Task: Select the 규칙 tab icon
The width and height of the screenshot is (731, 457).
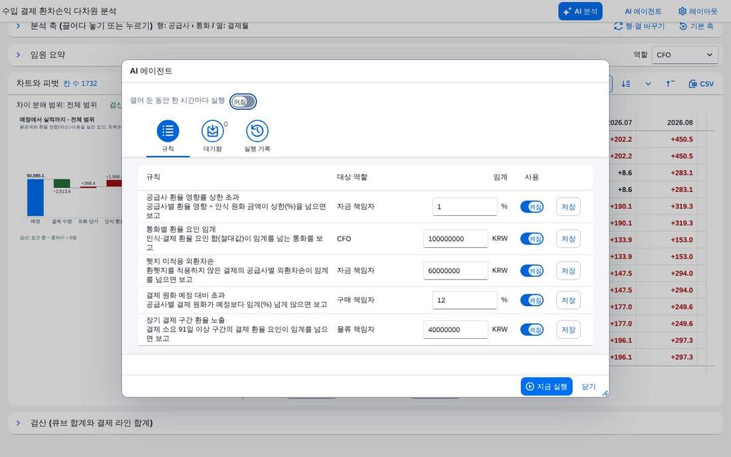Action: [x=168, y=132]
